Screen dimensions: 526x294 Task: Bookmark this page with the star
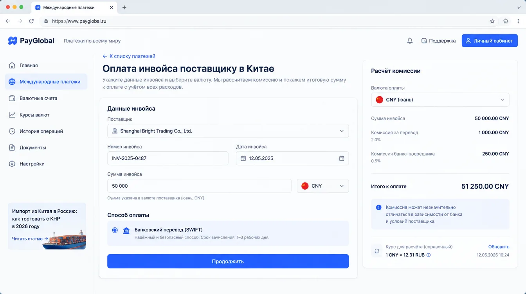pos(492,21)
